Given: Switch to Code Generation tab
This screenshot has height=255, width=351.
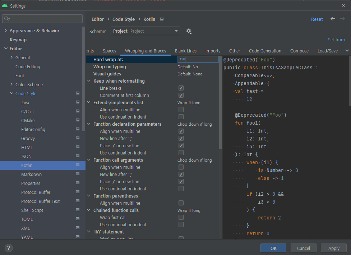Looking at the screenshot, I should pos(265,51).
